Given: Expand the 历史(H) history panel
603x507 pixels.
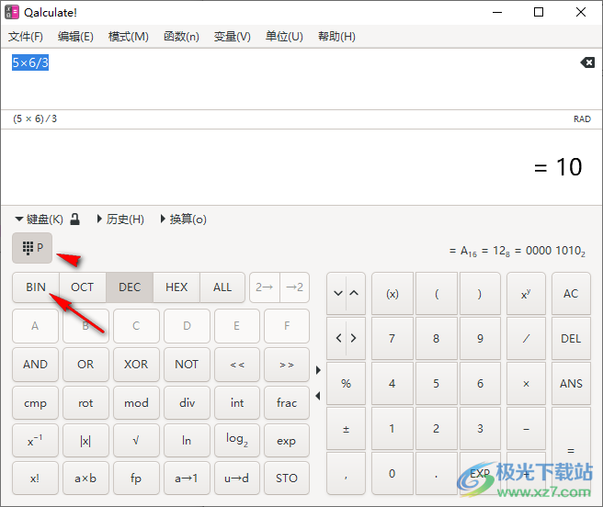Looking at the screenshot, I should pyautogui.click(x=120, y=220).
